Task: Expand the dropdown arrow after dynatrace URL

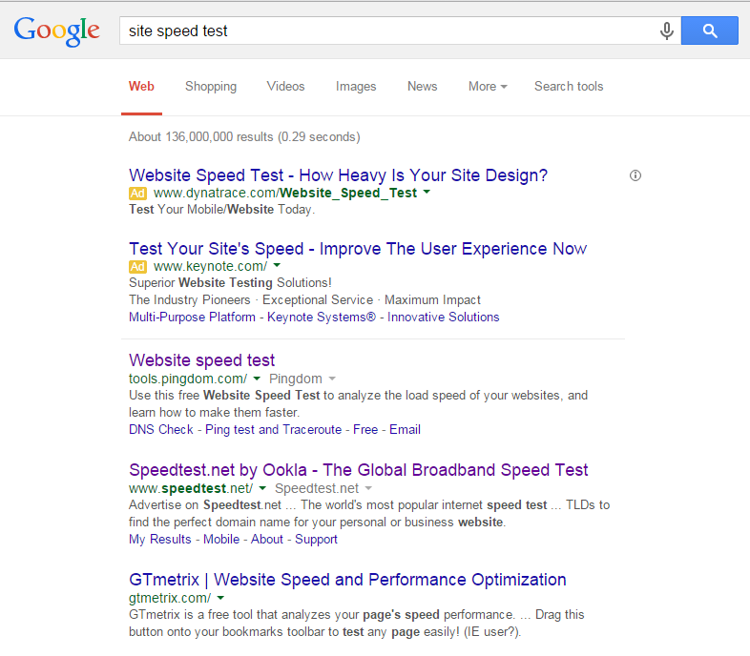Action: [427, 193]
